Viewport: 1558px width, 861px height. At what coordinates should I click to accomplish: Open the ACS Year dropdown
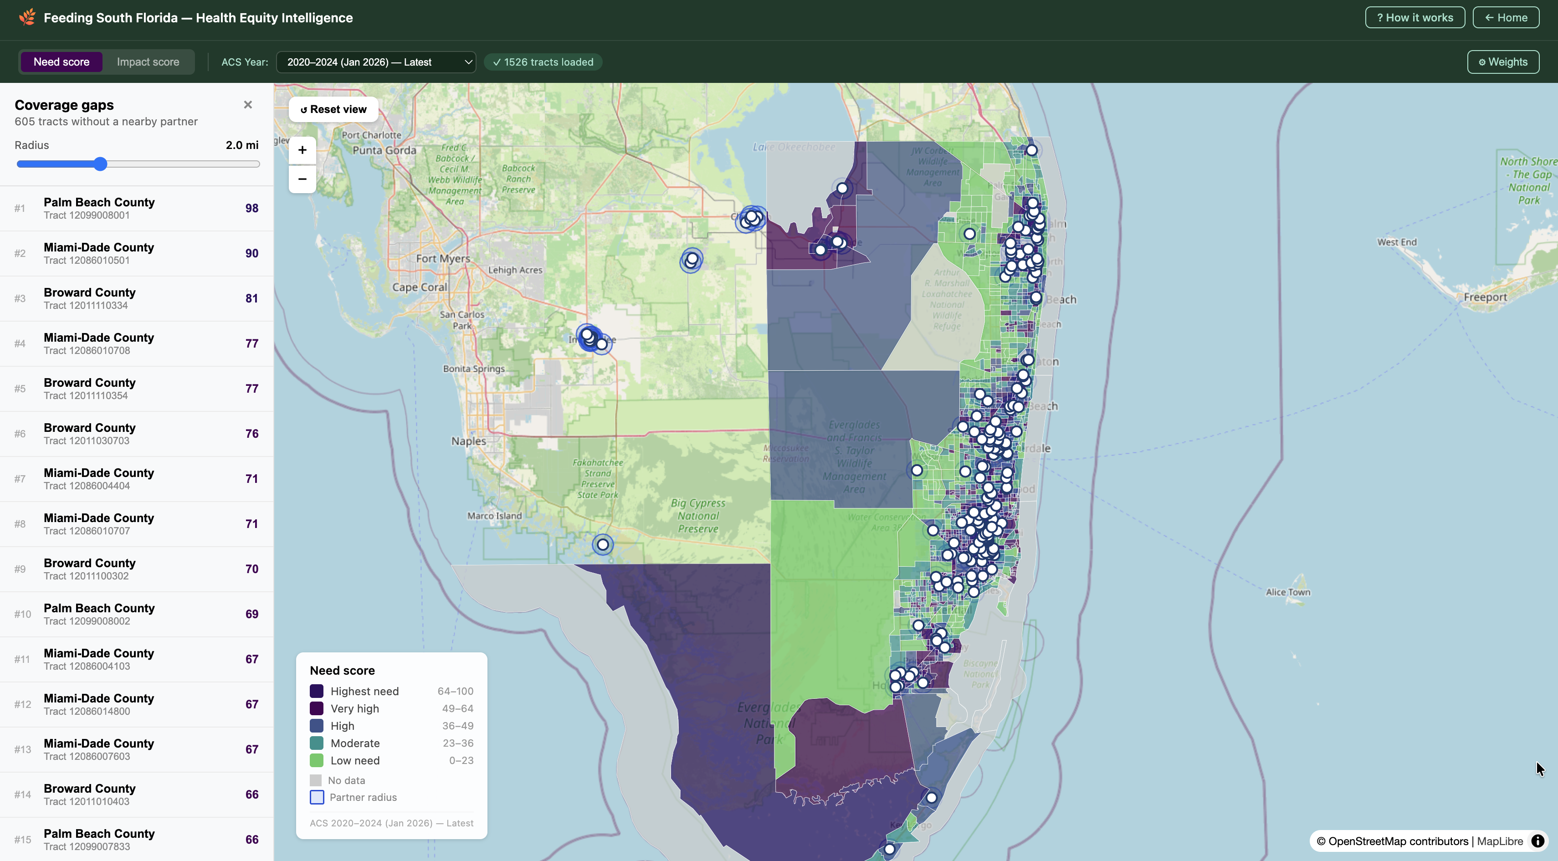pyautogui.click(x=376, y=61)
